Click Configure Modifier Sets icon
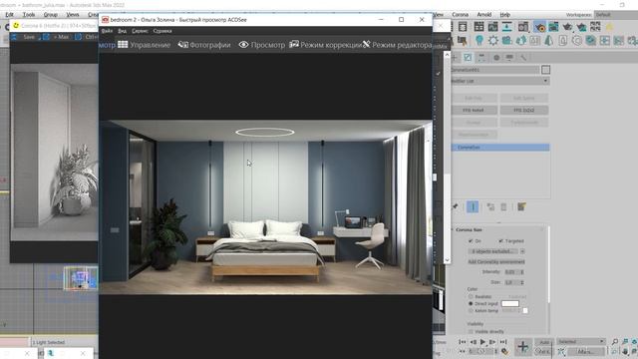638x359 pixels. (521, 206)
